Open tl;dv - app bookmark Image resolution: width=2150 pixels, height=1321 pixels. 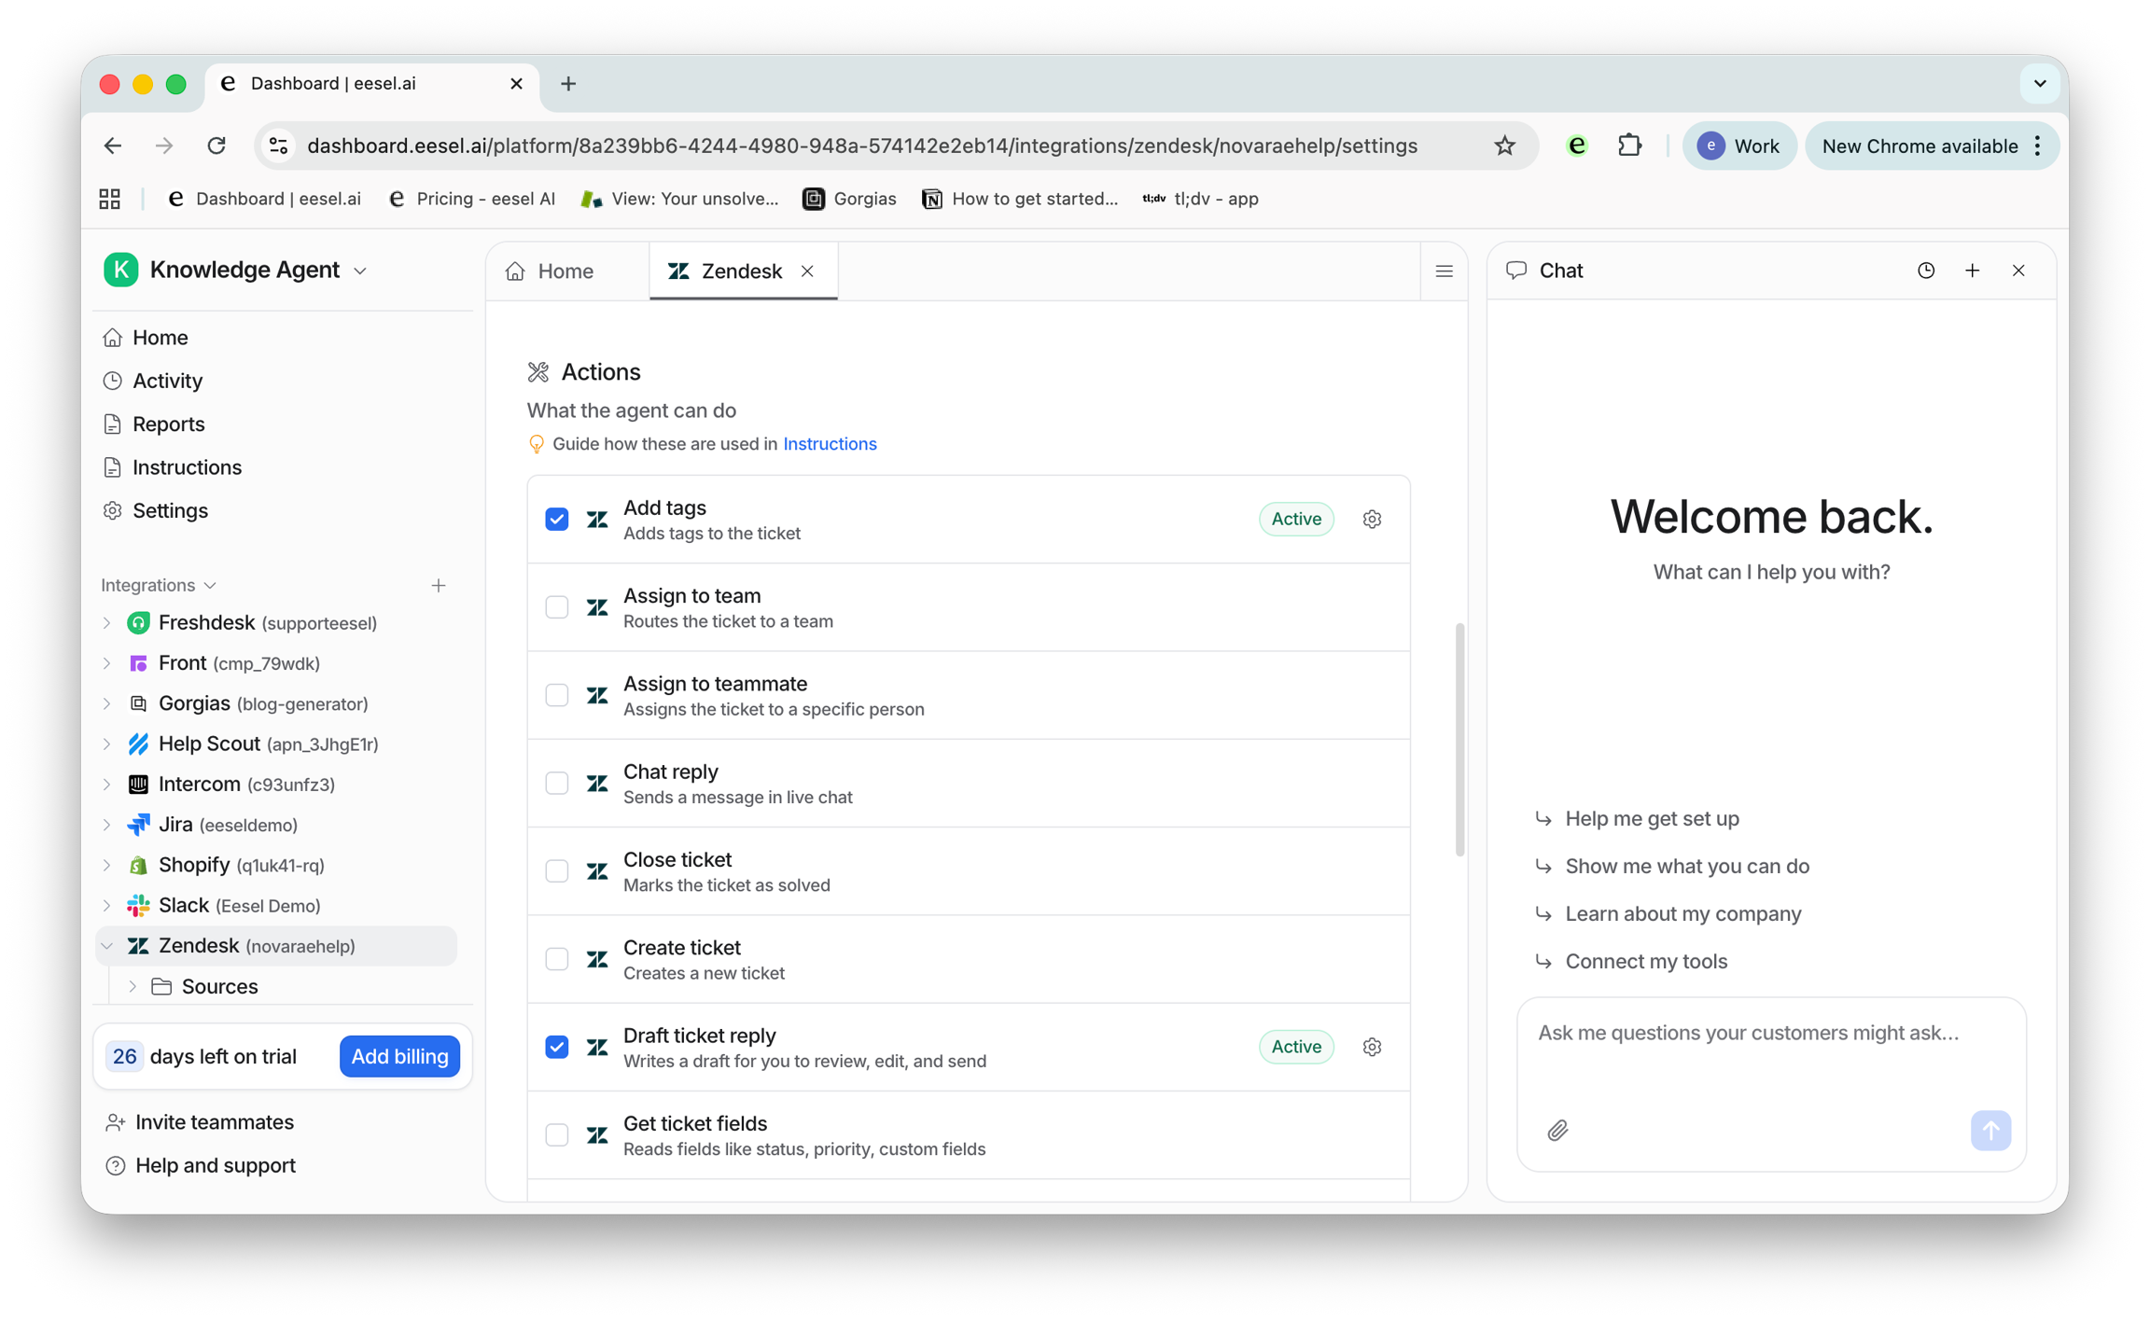point(1200,199)
